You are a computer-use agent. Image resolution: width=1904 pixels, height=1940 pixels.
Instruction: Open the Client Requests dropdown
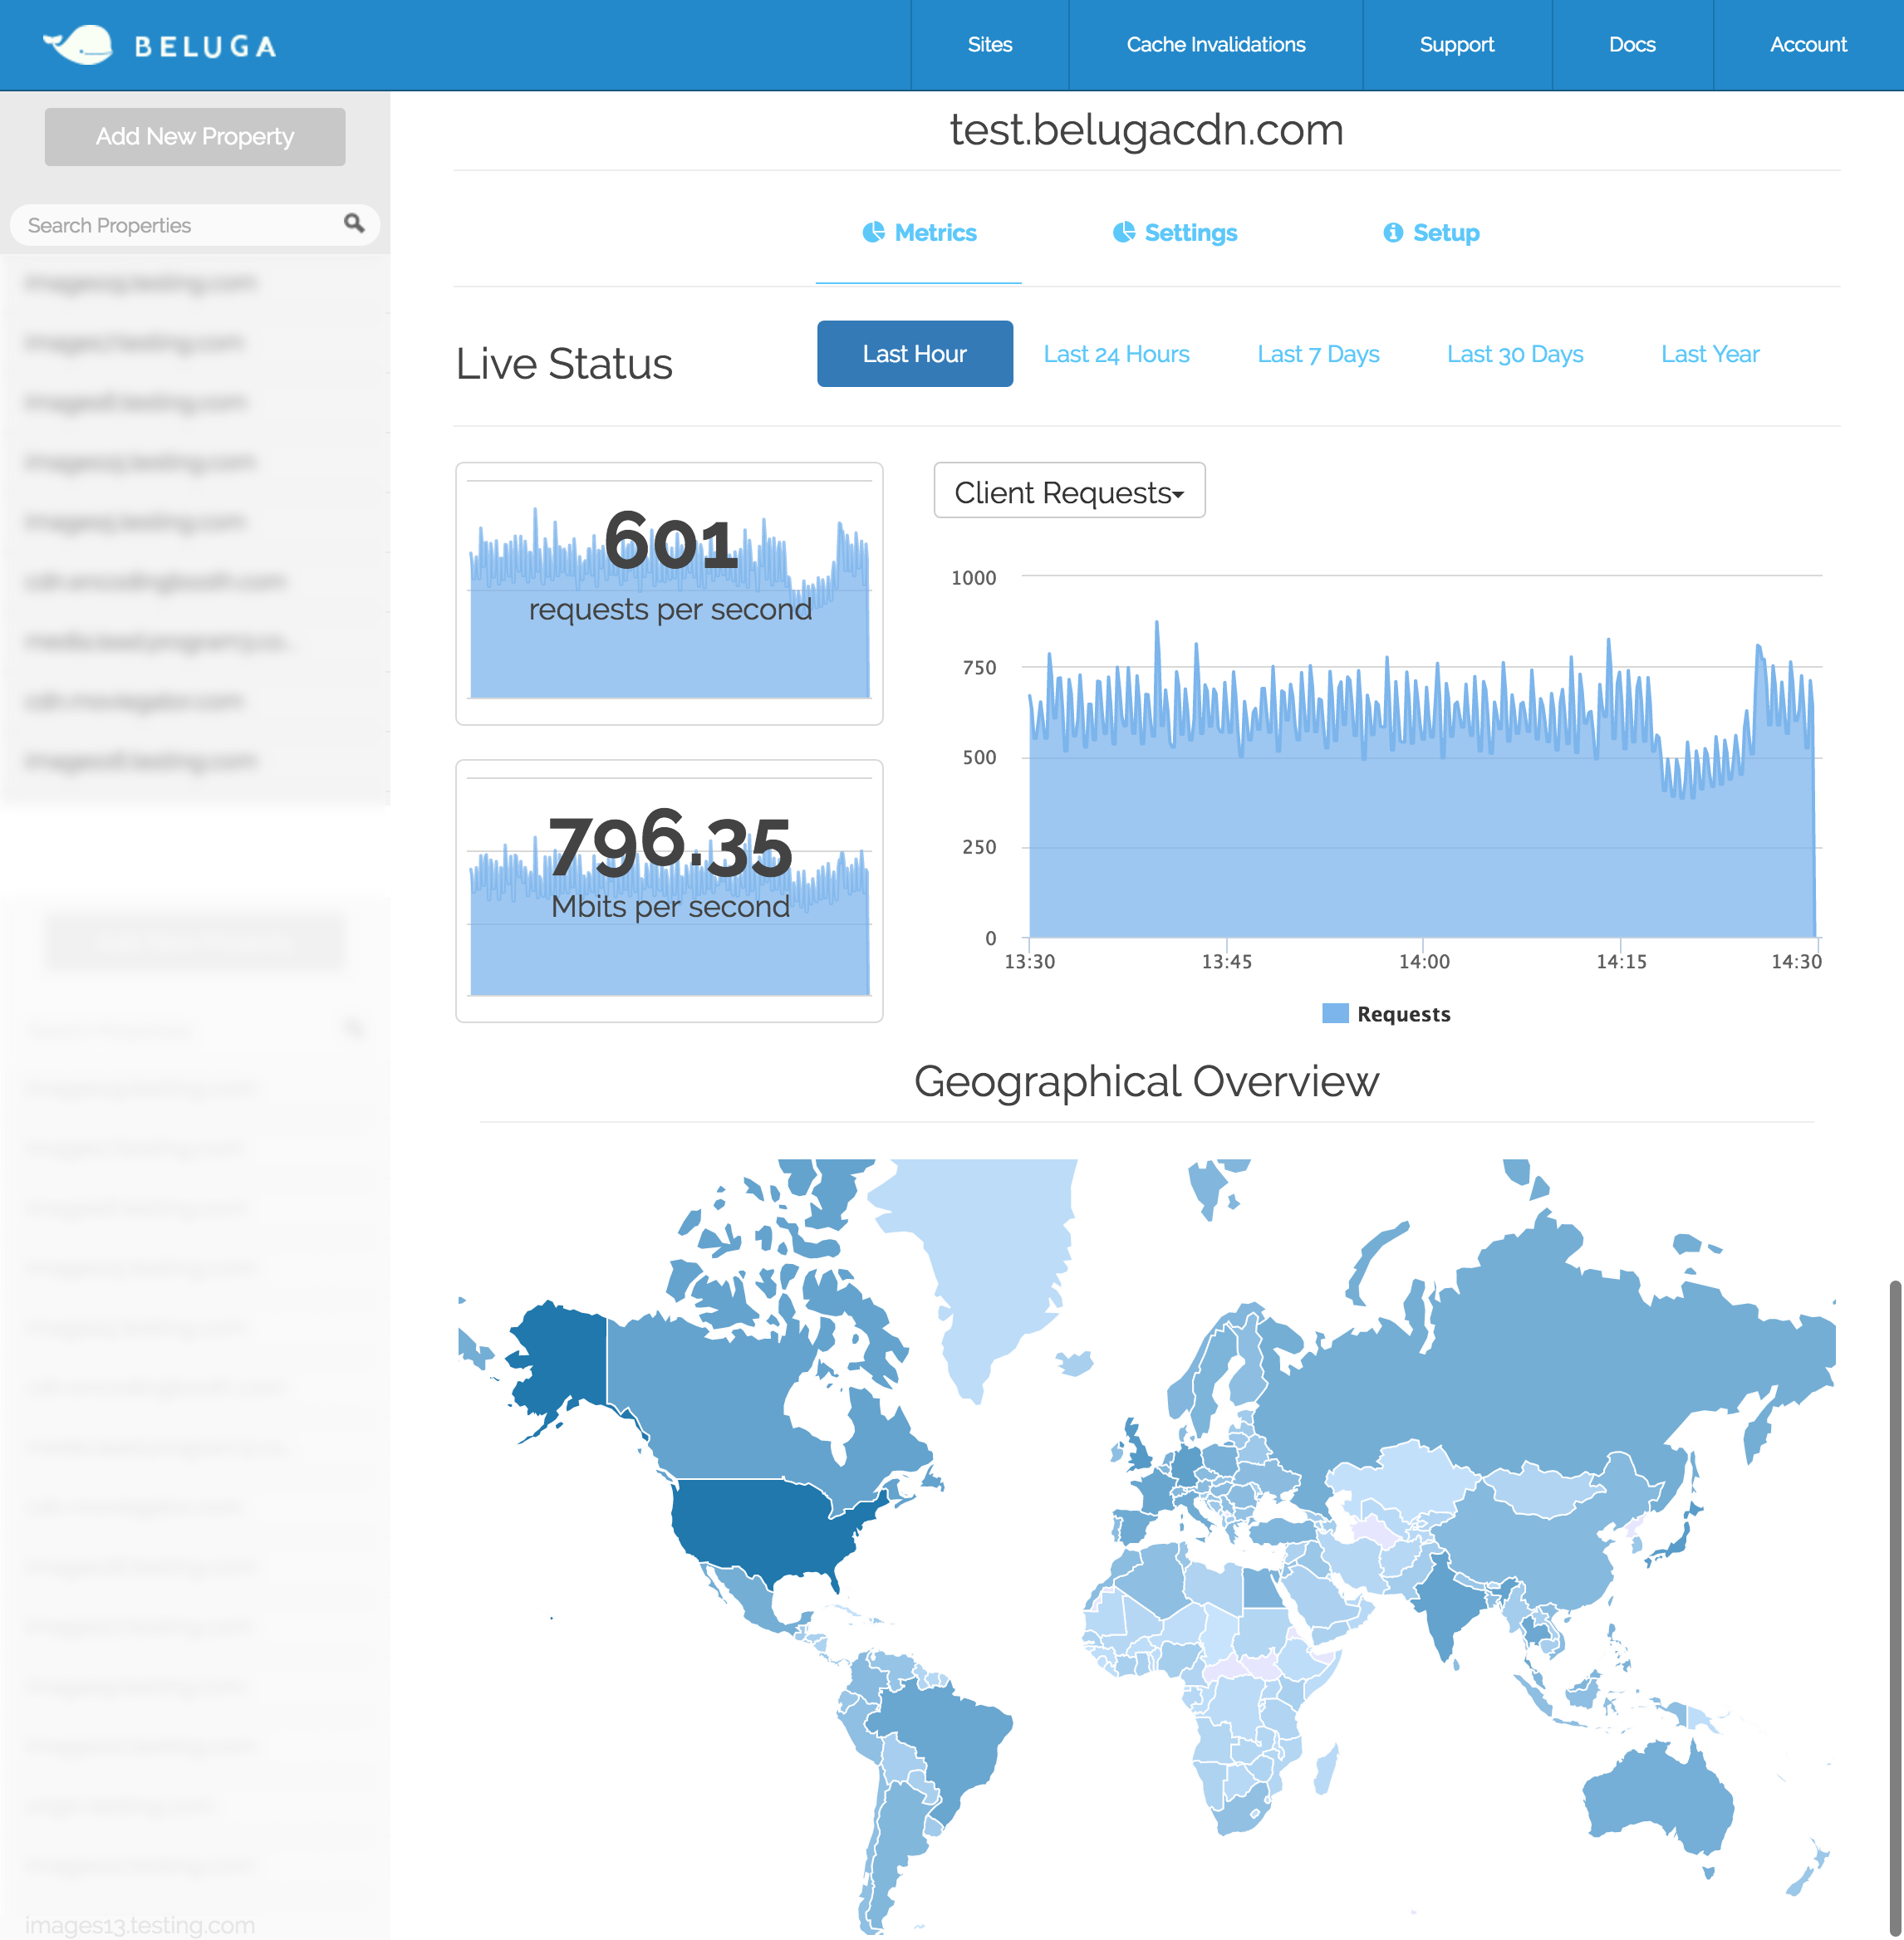point(1069,492)
